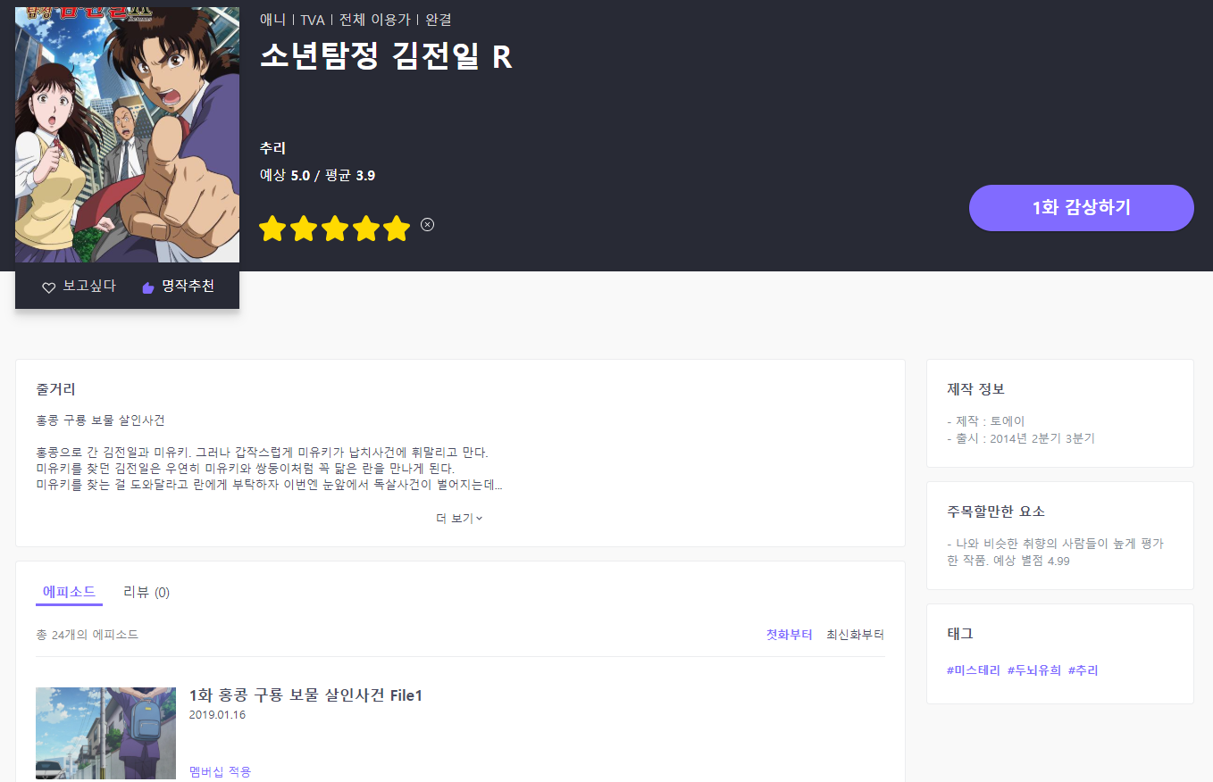Click the first rating star

tap(272, 229)
